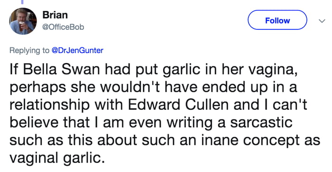Click the display name Brian

(55, 15)
